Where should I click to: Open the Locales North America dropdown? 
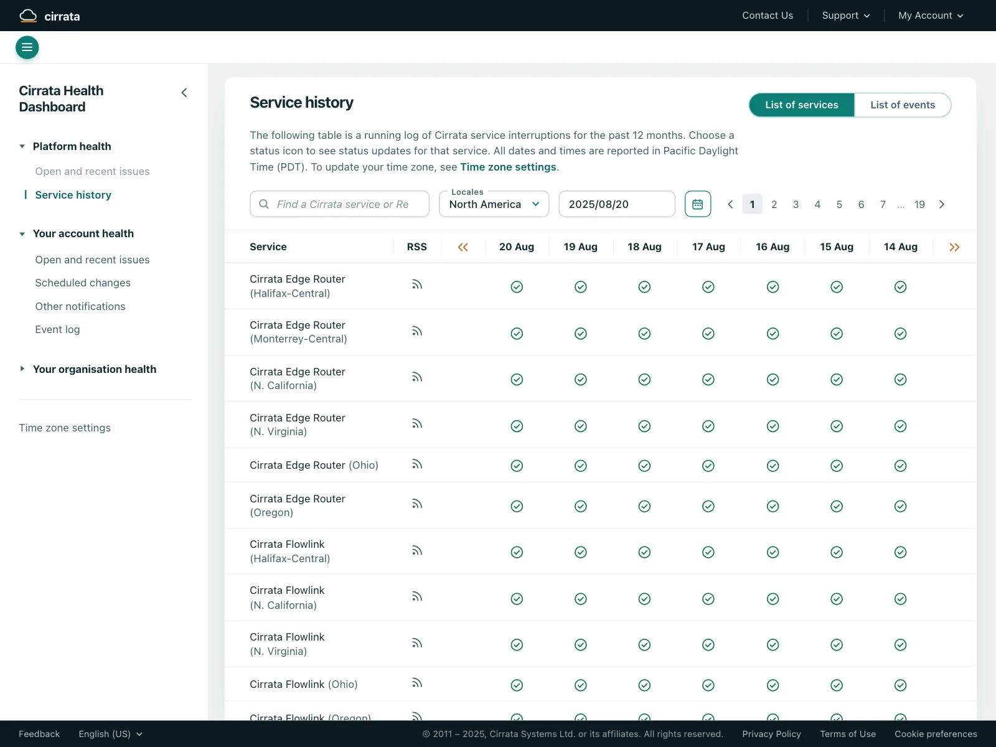(x=494, y=204)
